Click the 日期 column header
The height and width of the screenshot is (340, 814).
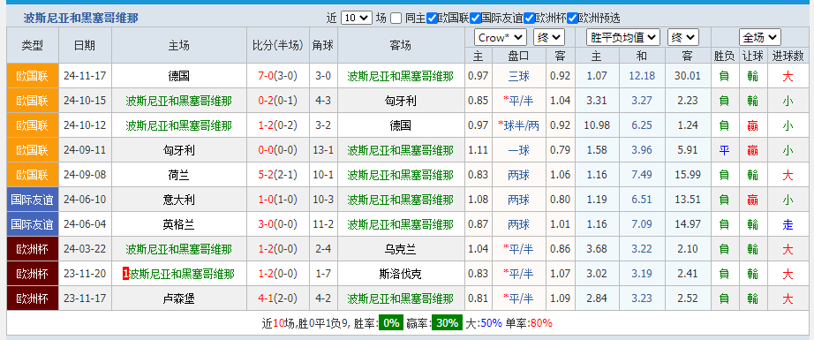point(85,45)
